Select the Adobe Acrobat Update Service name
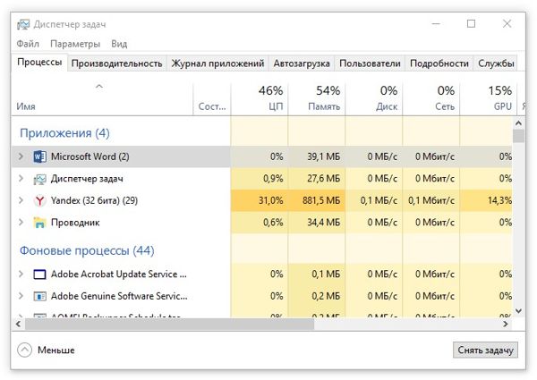This screenshot has width=537, height=380. pyautogui.click(x=119, y=274)
